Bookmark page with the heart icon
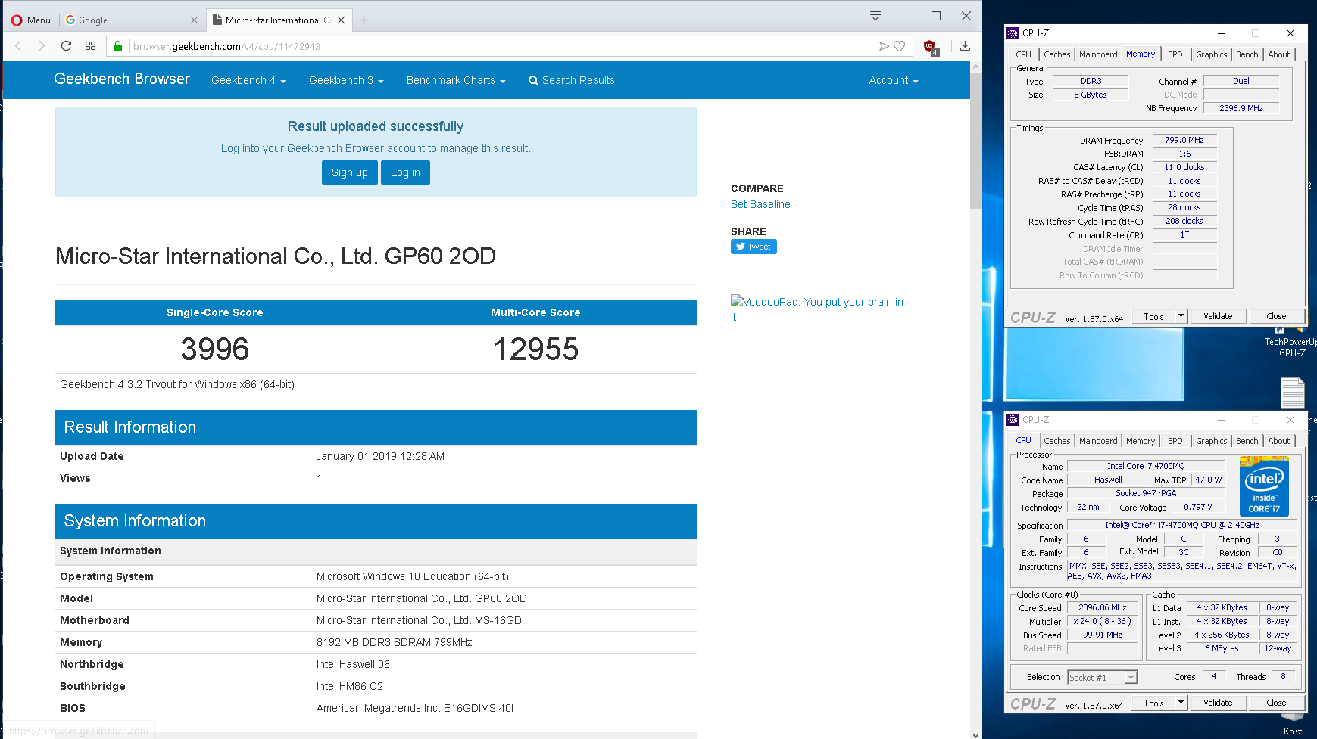1317x739 pixels. coord(899,46)
